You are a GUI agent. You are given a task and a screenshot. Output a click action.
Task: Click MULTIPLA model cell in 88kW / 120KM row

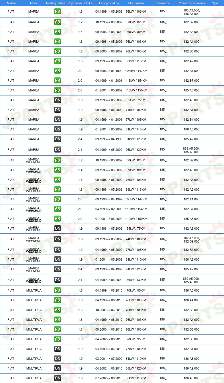click(34, 368)
